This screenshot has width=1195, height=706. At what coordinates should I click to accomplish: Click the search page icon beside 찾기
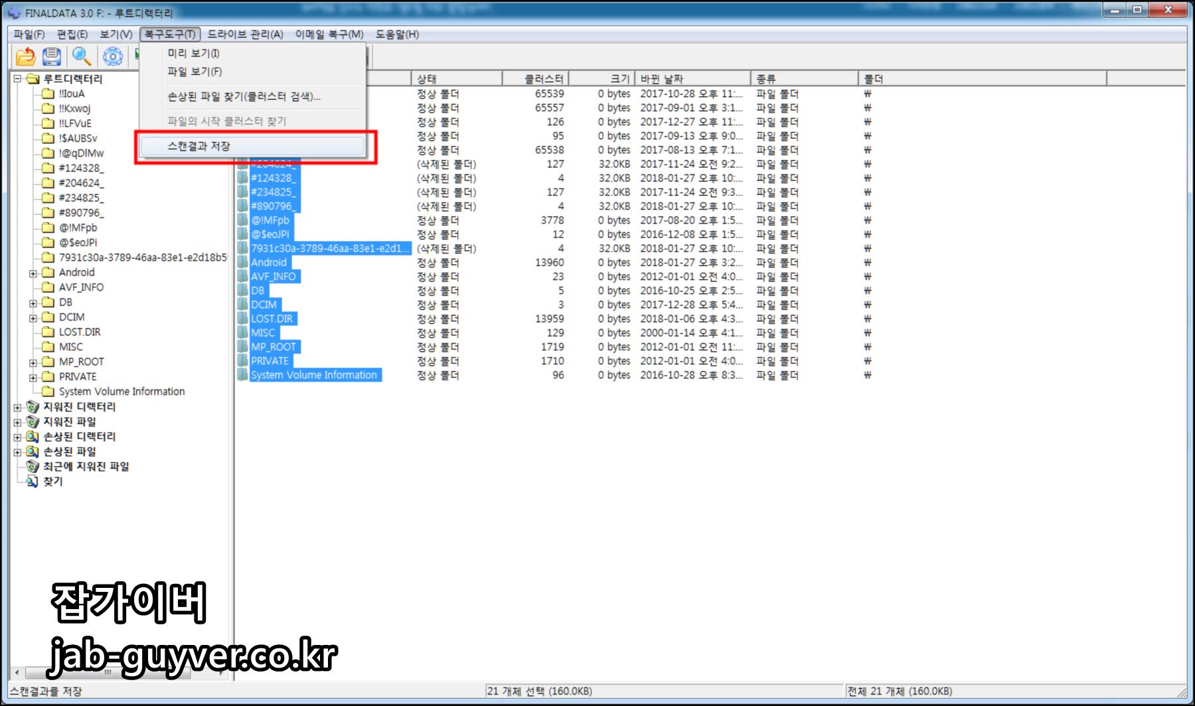click(33, 482)
